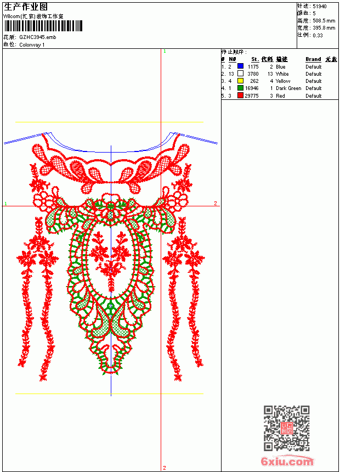
Task: Click the Wilcom(汇京) studio name line
Action: [x=33, y=16]
